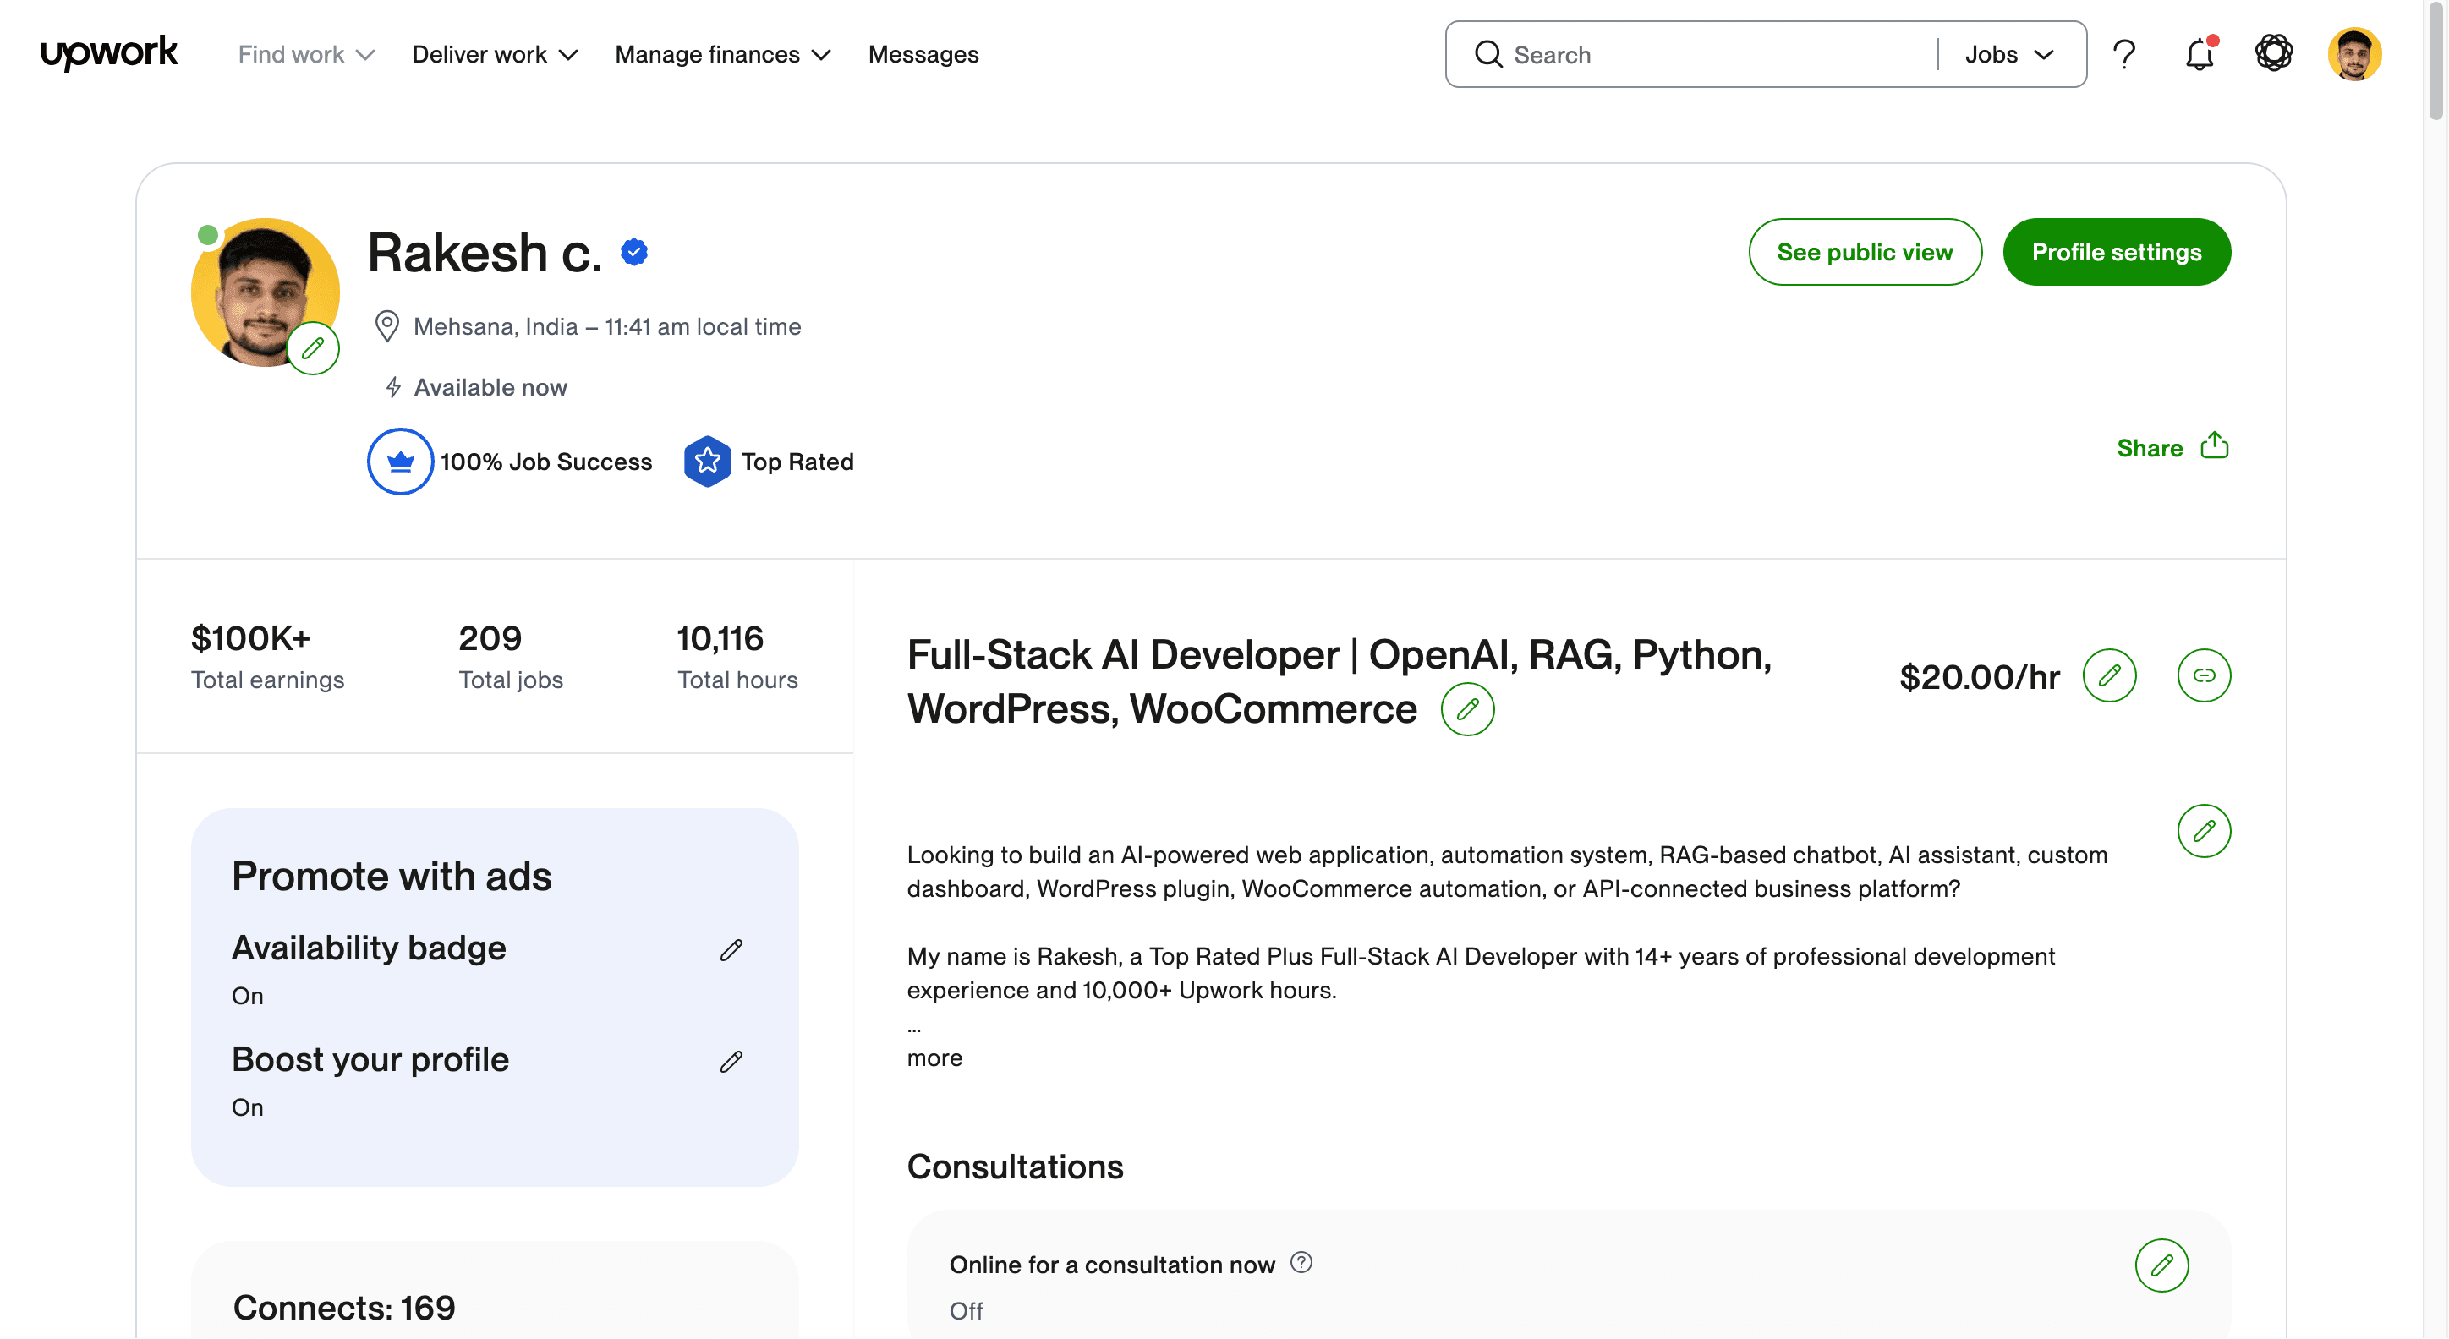Expand the Manage finances menu
This screenshot has width=2449, height=1339.
pyautogui.click(x=722, y=54)
